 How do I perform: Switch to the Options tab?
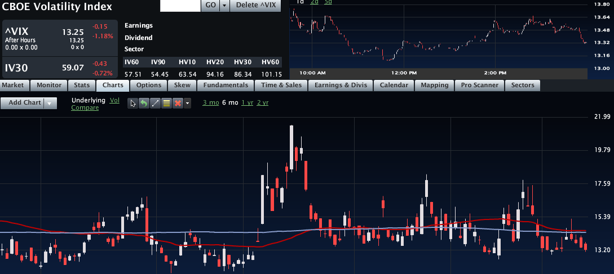pyautogui.click(x=149, y=86)
